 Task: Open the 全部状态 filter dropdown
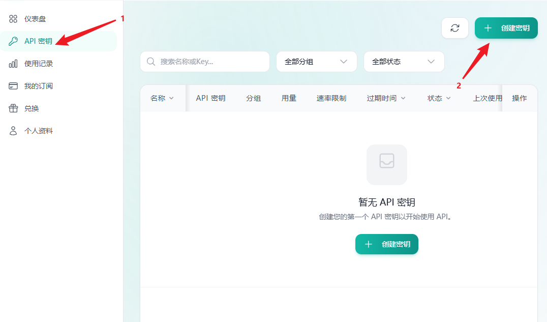(x=404, y=62)
